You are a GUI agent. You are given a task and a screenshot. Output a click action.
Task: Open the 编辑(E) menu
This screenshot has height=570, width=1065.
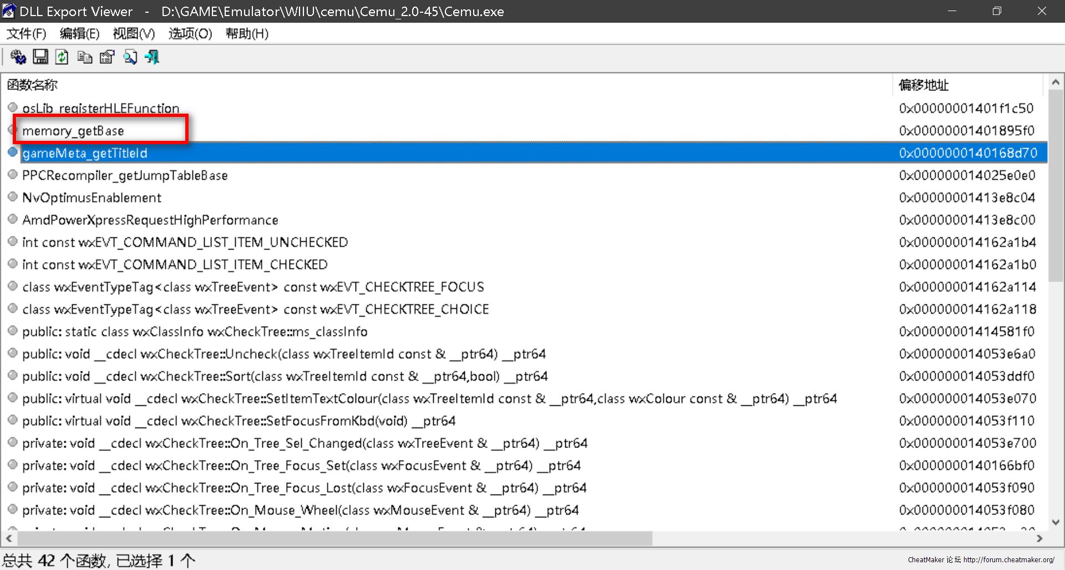79,34
